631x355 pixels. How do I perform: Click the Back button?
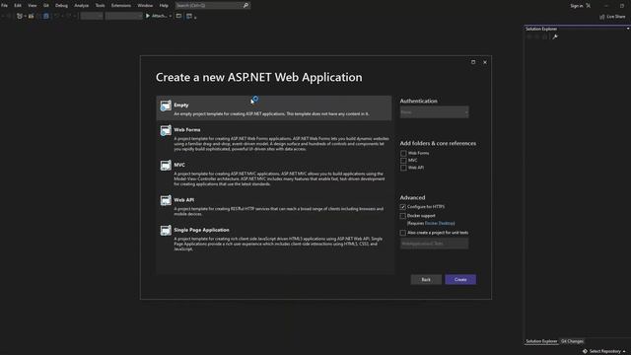click(x=426, y=279)
